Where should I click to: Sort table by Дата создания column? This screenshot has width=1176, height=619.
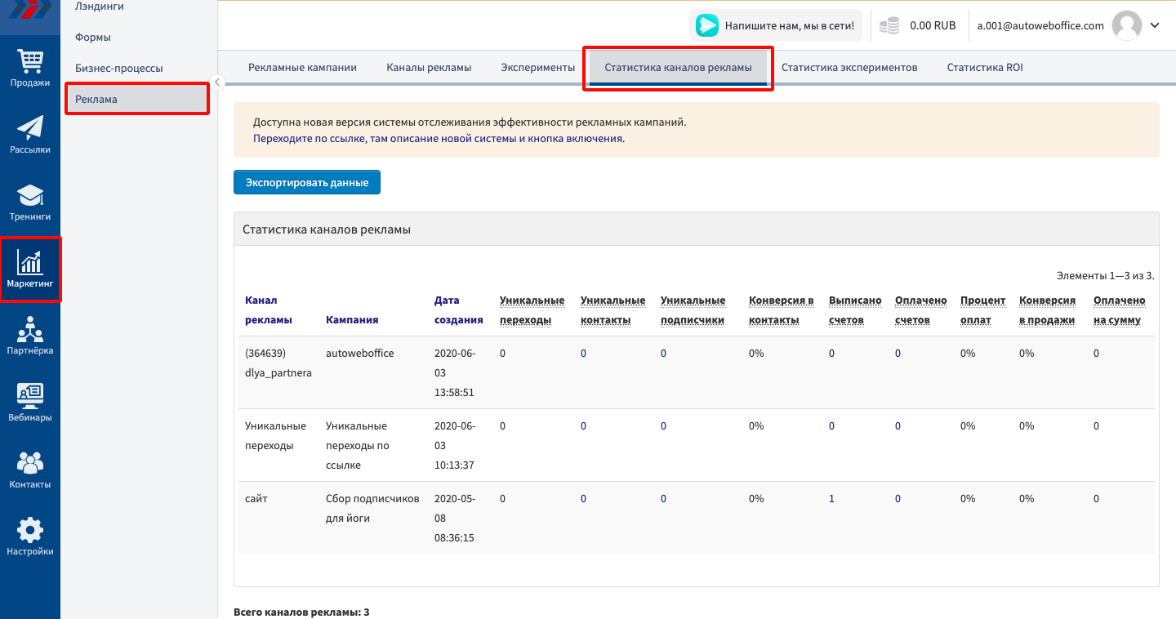click(458, 310)
